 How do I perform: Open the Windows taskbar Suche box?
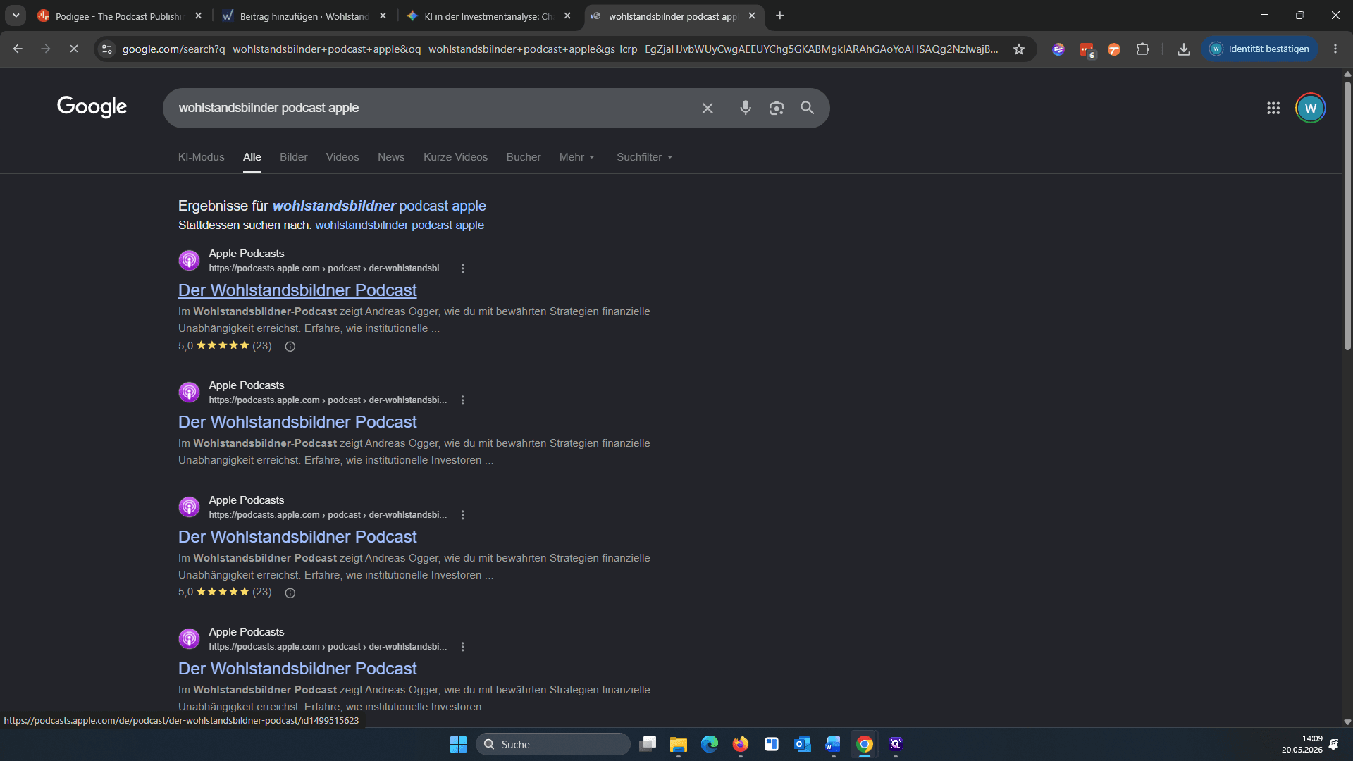[553, 744]
